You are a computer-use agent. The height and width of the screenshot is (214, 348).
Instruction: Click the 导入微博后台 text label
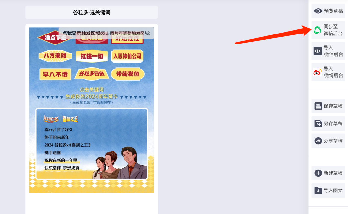point(333,72)
